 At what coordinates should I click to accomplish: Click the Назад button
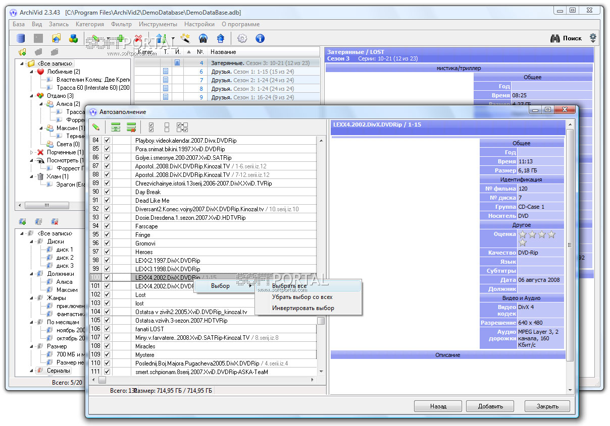tap(438, 406)
